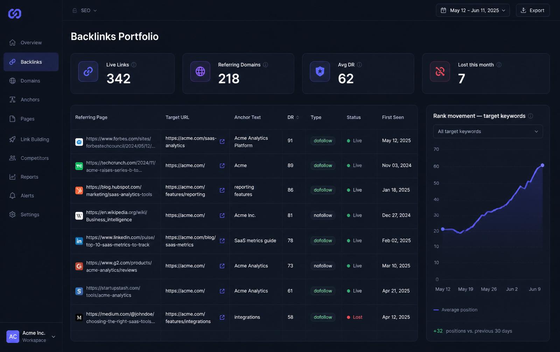Click the AC workspace avatar
The width and height of the screenshot is (560, 352).
tap(13, 337)
